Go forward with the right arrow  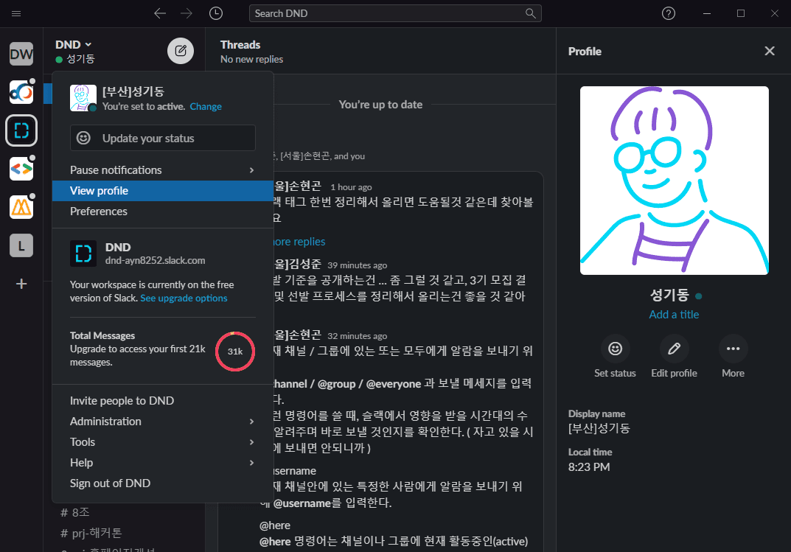pos(187,13)
